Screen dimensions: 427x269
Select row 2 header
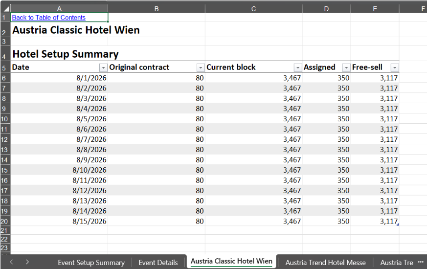tap(5, 30)
